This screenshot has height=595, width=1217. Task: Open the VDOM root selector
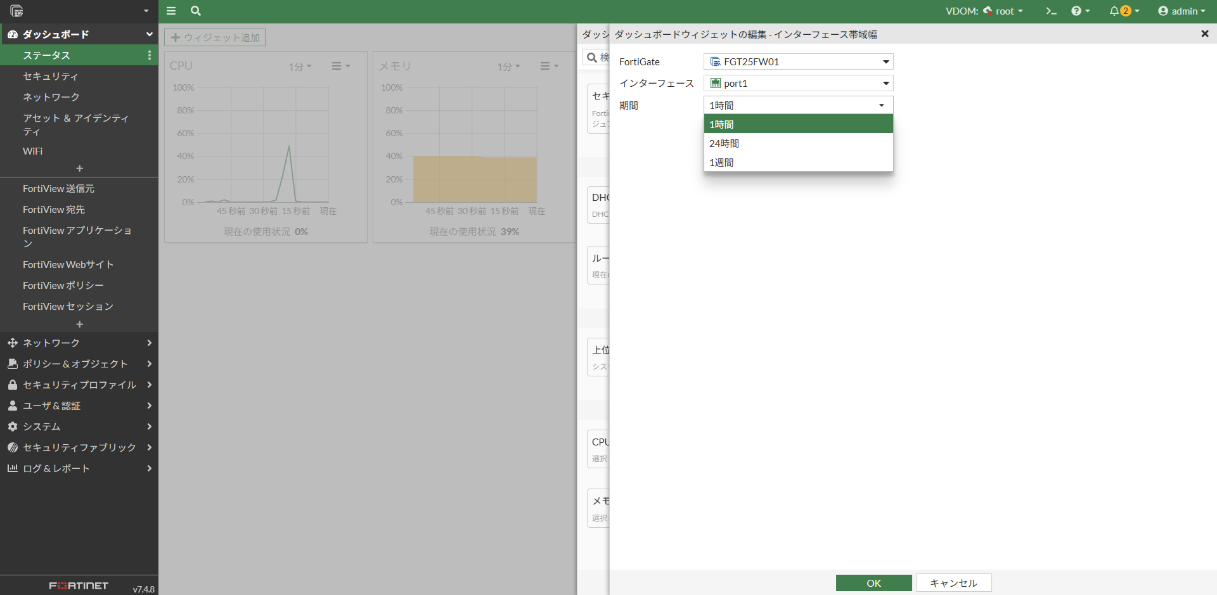(x=984, y=11)
